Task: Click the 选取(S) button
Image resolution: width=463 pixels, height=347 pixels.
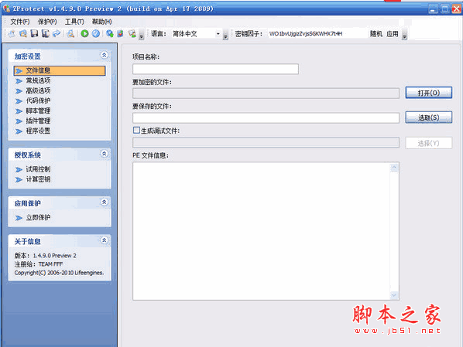Action: (x=428, y=117)
